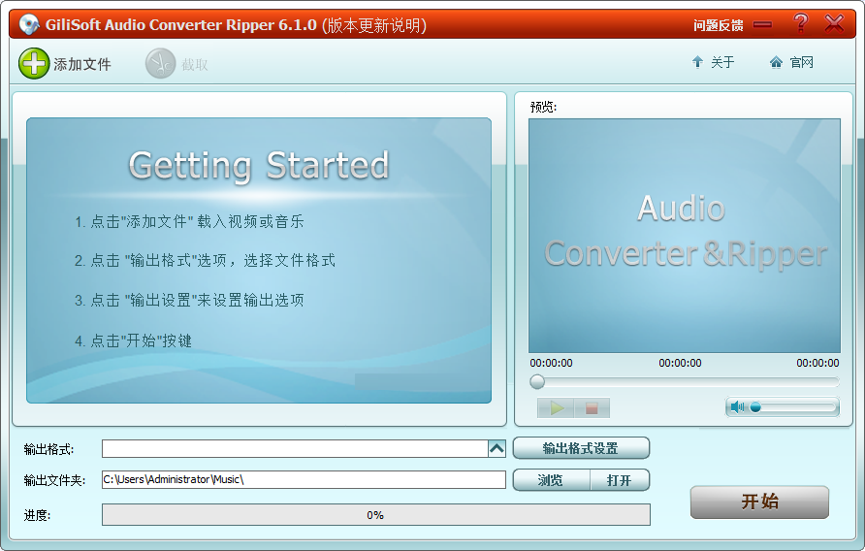The height and width of the screenshot is (551, 865).
Task: Click the 截取 text label
Action: pos(195,65)
